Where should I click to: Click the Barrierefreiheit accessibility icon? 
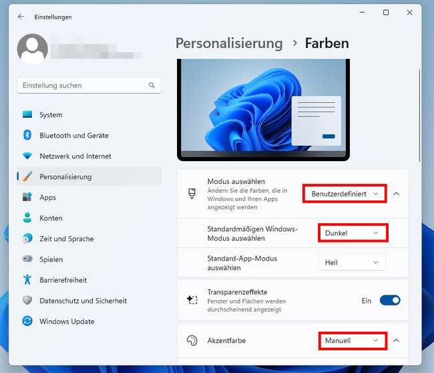click(27, 279)
